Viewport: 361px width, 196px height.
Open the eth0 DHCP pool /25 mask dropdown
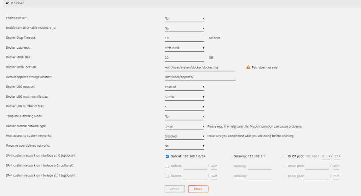tap(337, 156)
